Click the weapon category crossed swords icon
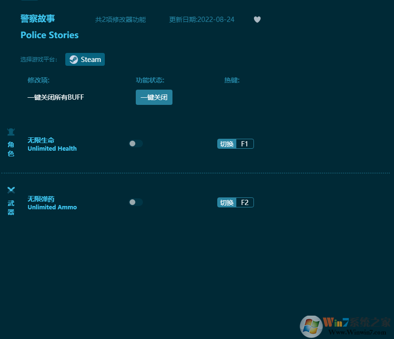Screen dimensions: 394x339 click(11, 190)
